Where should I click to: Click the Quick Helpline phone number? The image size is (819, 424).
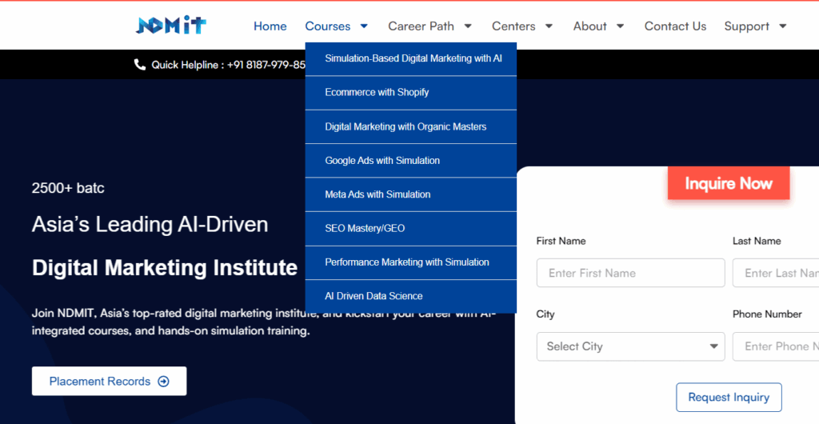tap(266, 65)
